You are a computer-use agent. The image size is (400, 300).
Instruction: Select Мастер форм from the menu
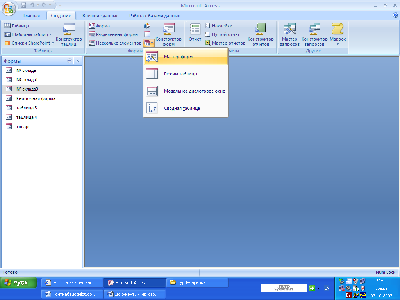[x=186, y=57]
